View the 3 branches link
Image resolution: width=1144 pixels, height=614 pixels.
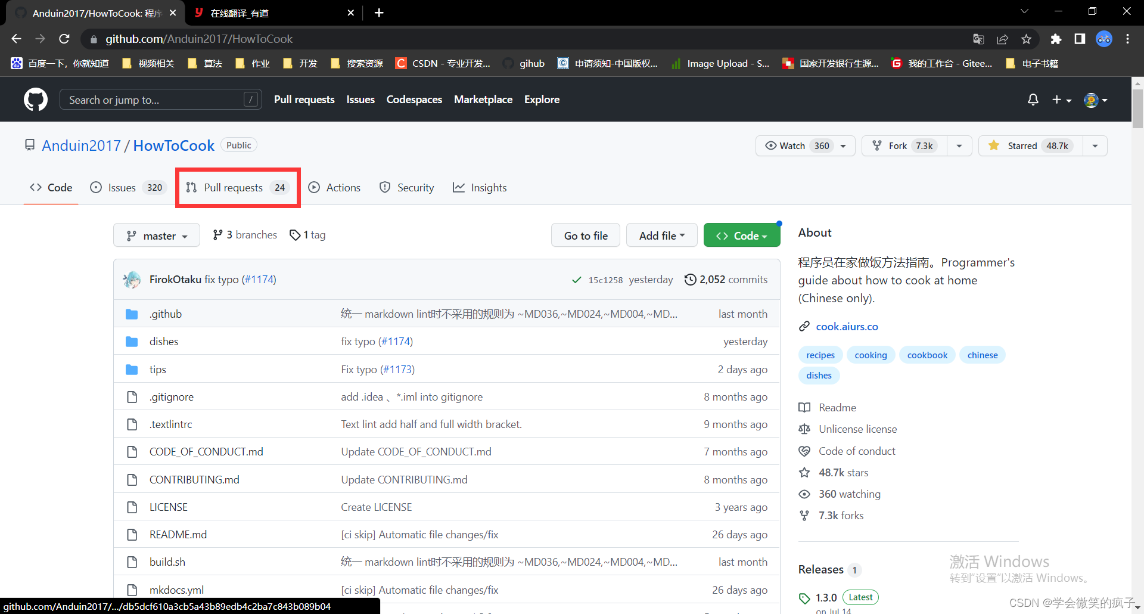coord(245,235)
